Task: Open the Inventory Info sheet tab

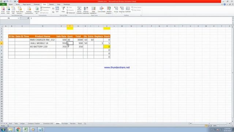Action: pos(48,124)
